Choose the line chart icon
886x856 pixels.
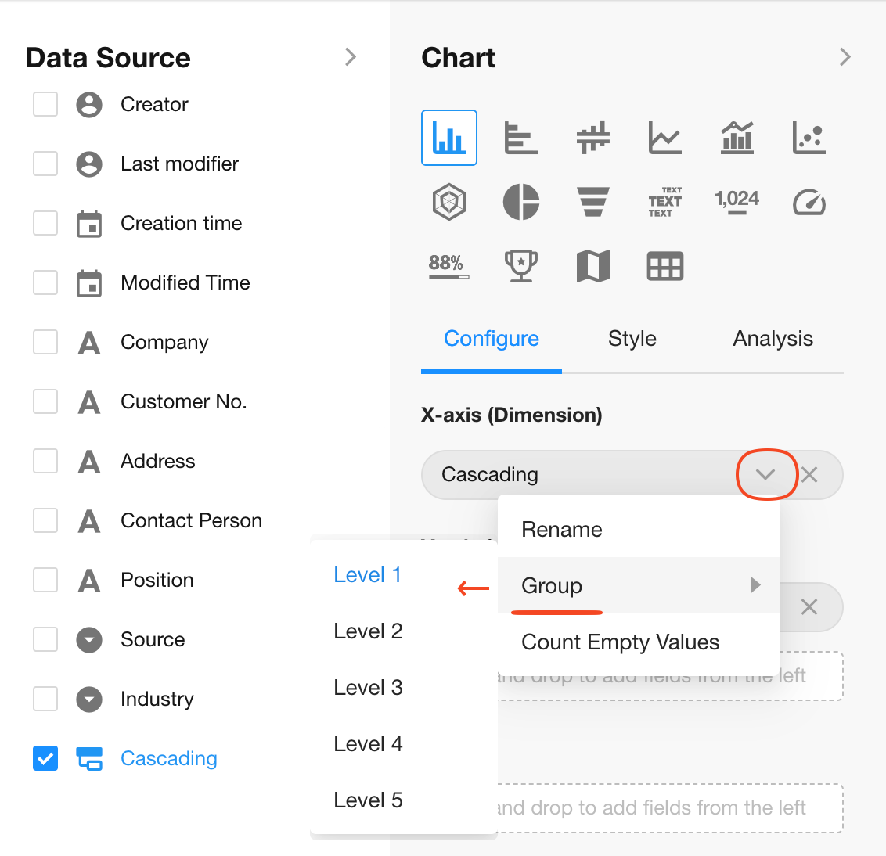(664, 138)
